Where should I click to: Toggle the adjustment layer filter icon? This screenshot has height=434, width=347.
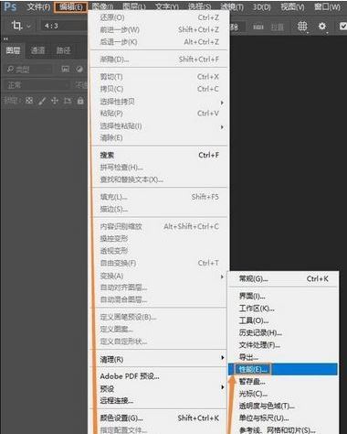pos(79,70)
